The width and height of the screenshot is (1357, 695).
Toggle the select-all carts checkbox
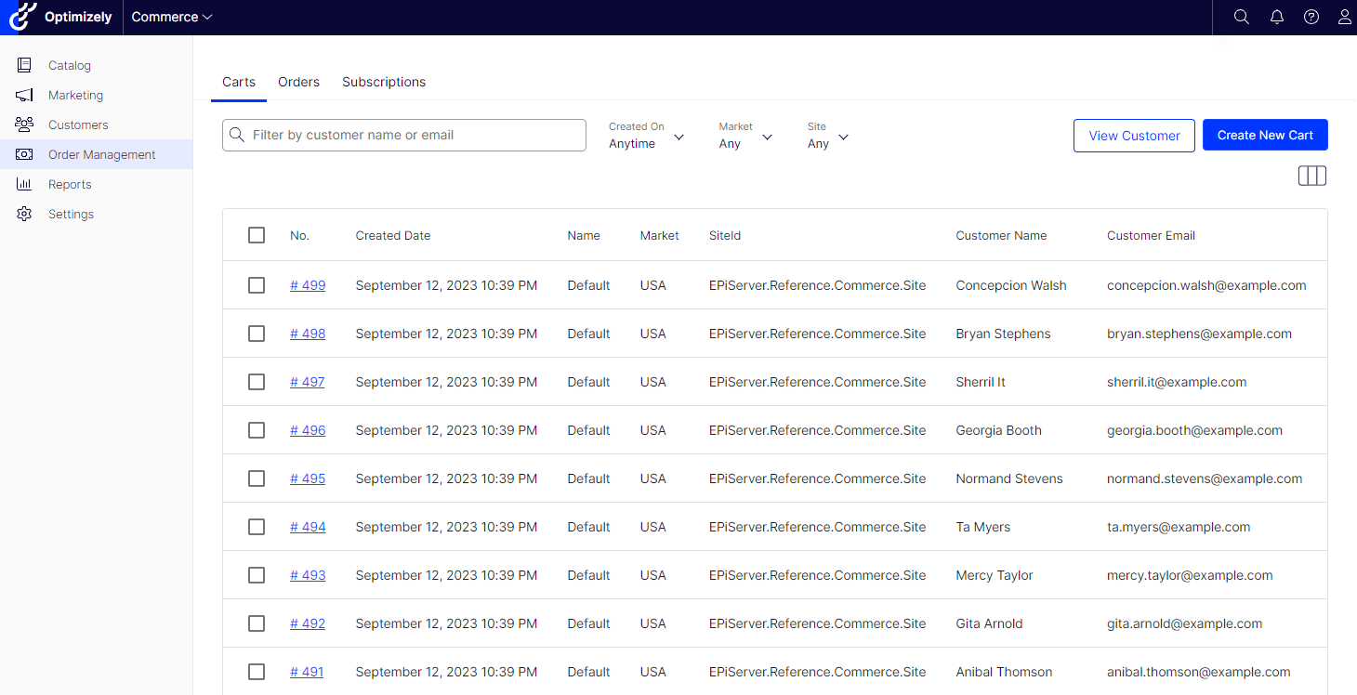(257, 235)
